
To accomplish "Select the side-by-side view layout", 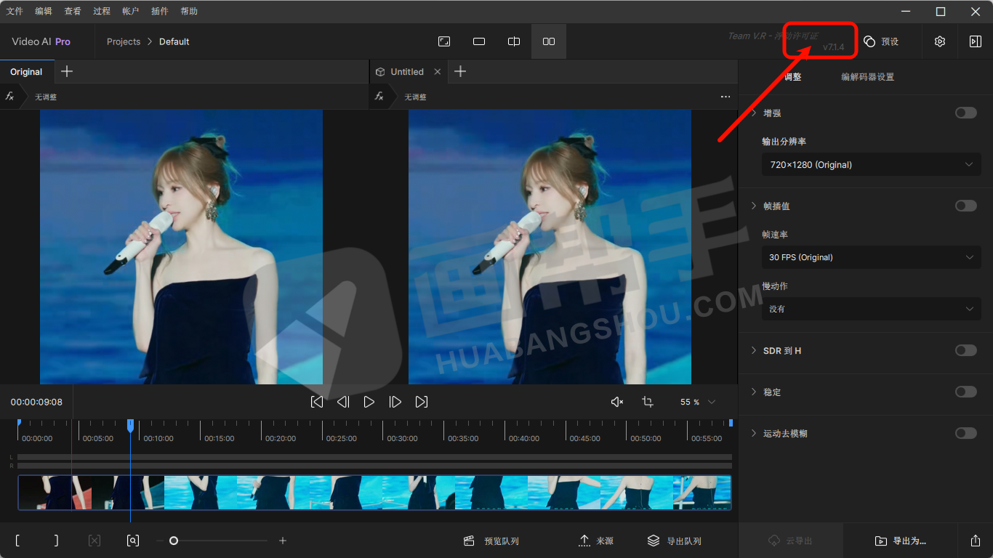I will tap(549, 41).
